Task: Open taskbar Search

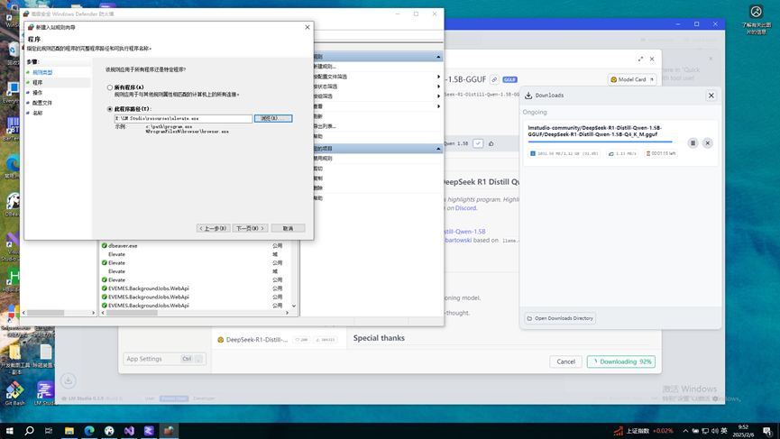Action: pyautogui.click(x=30, y=431)
